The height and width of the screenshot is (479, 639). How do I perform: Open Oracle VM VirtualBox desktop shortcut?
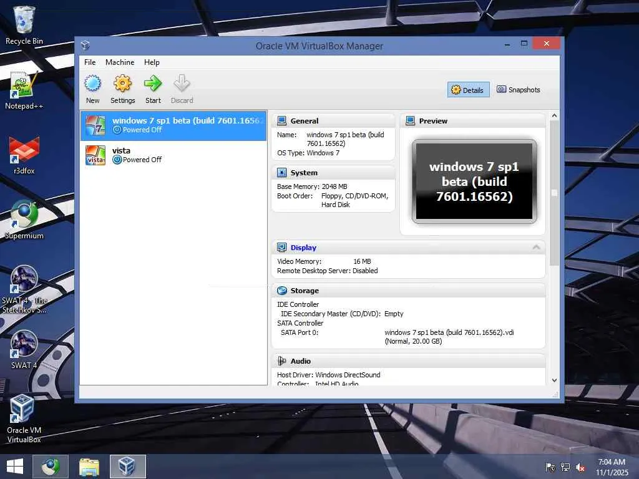(24, 419)
